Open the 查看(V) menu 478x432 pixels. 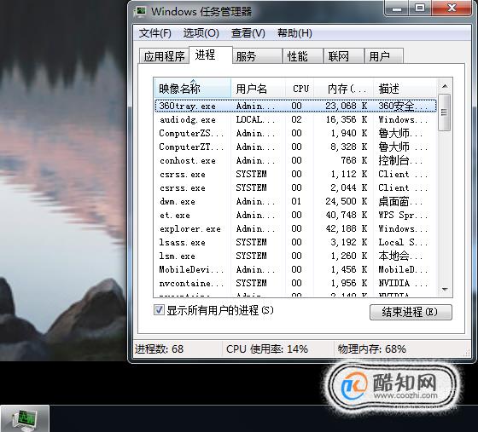click(x=248, y=33)
